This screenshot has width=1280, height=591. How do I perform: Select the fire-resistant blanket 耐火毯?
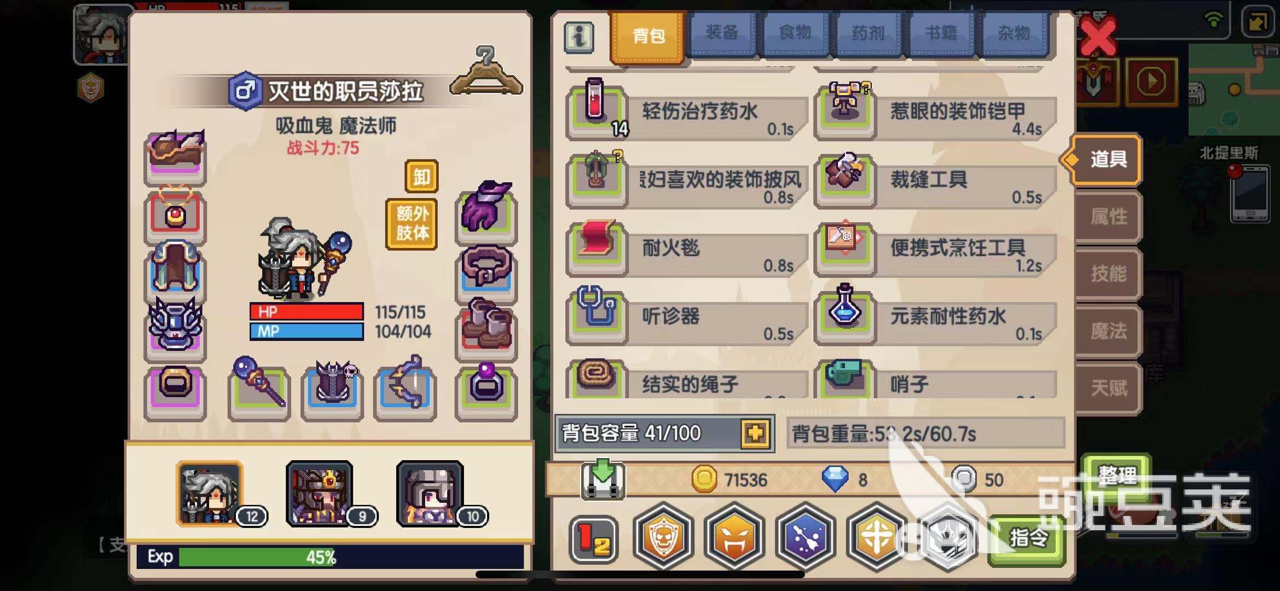point(687,250)
